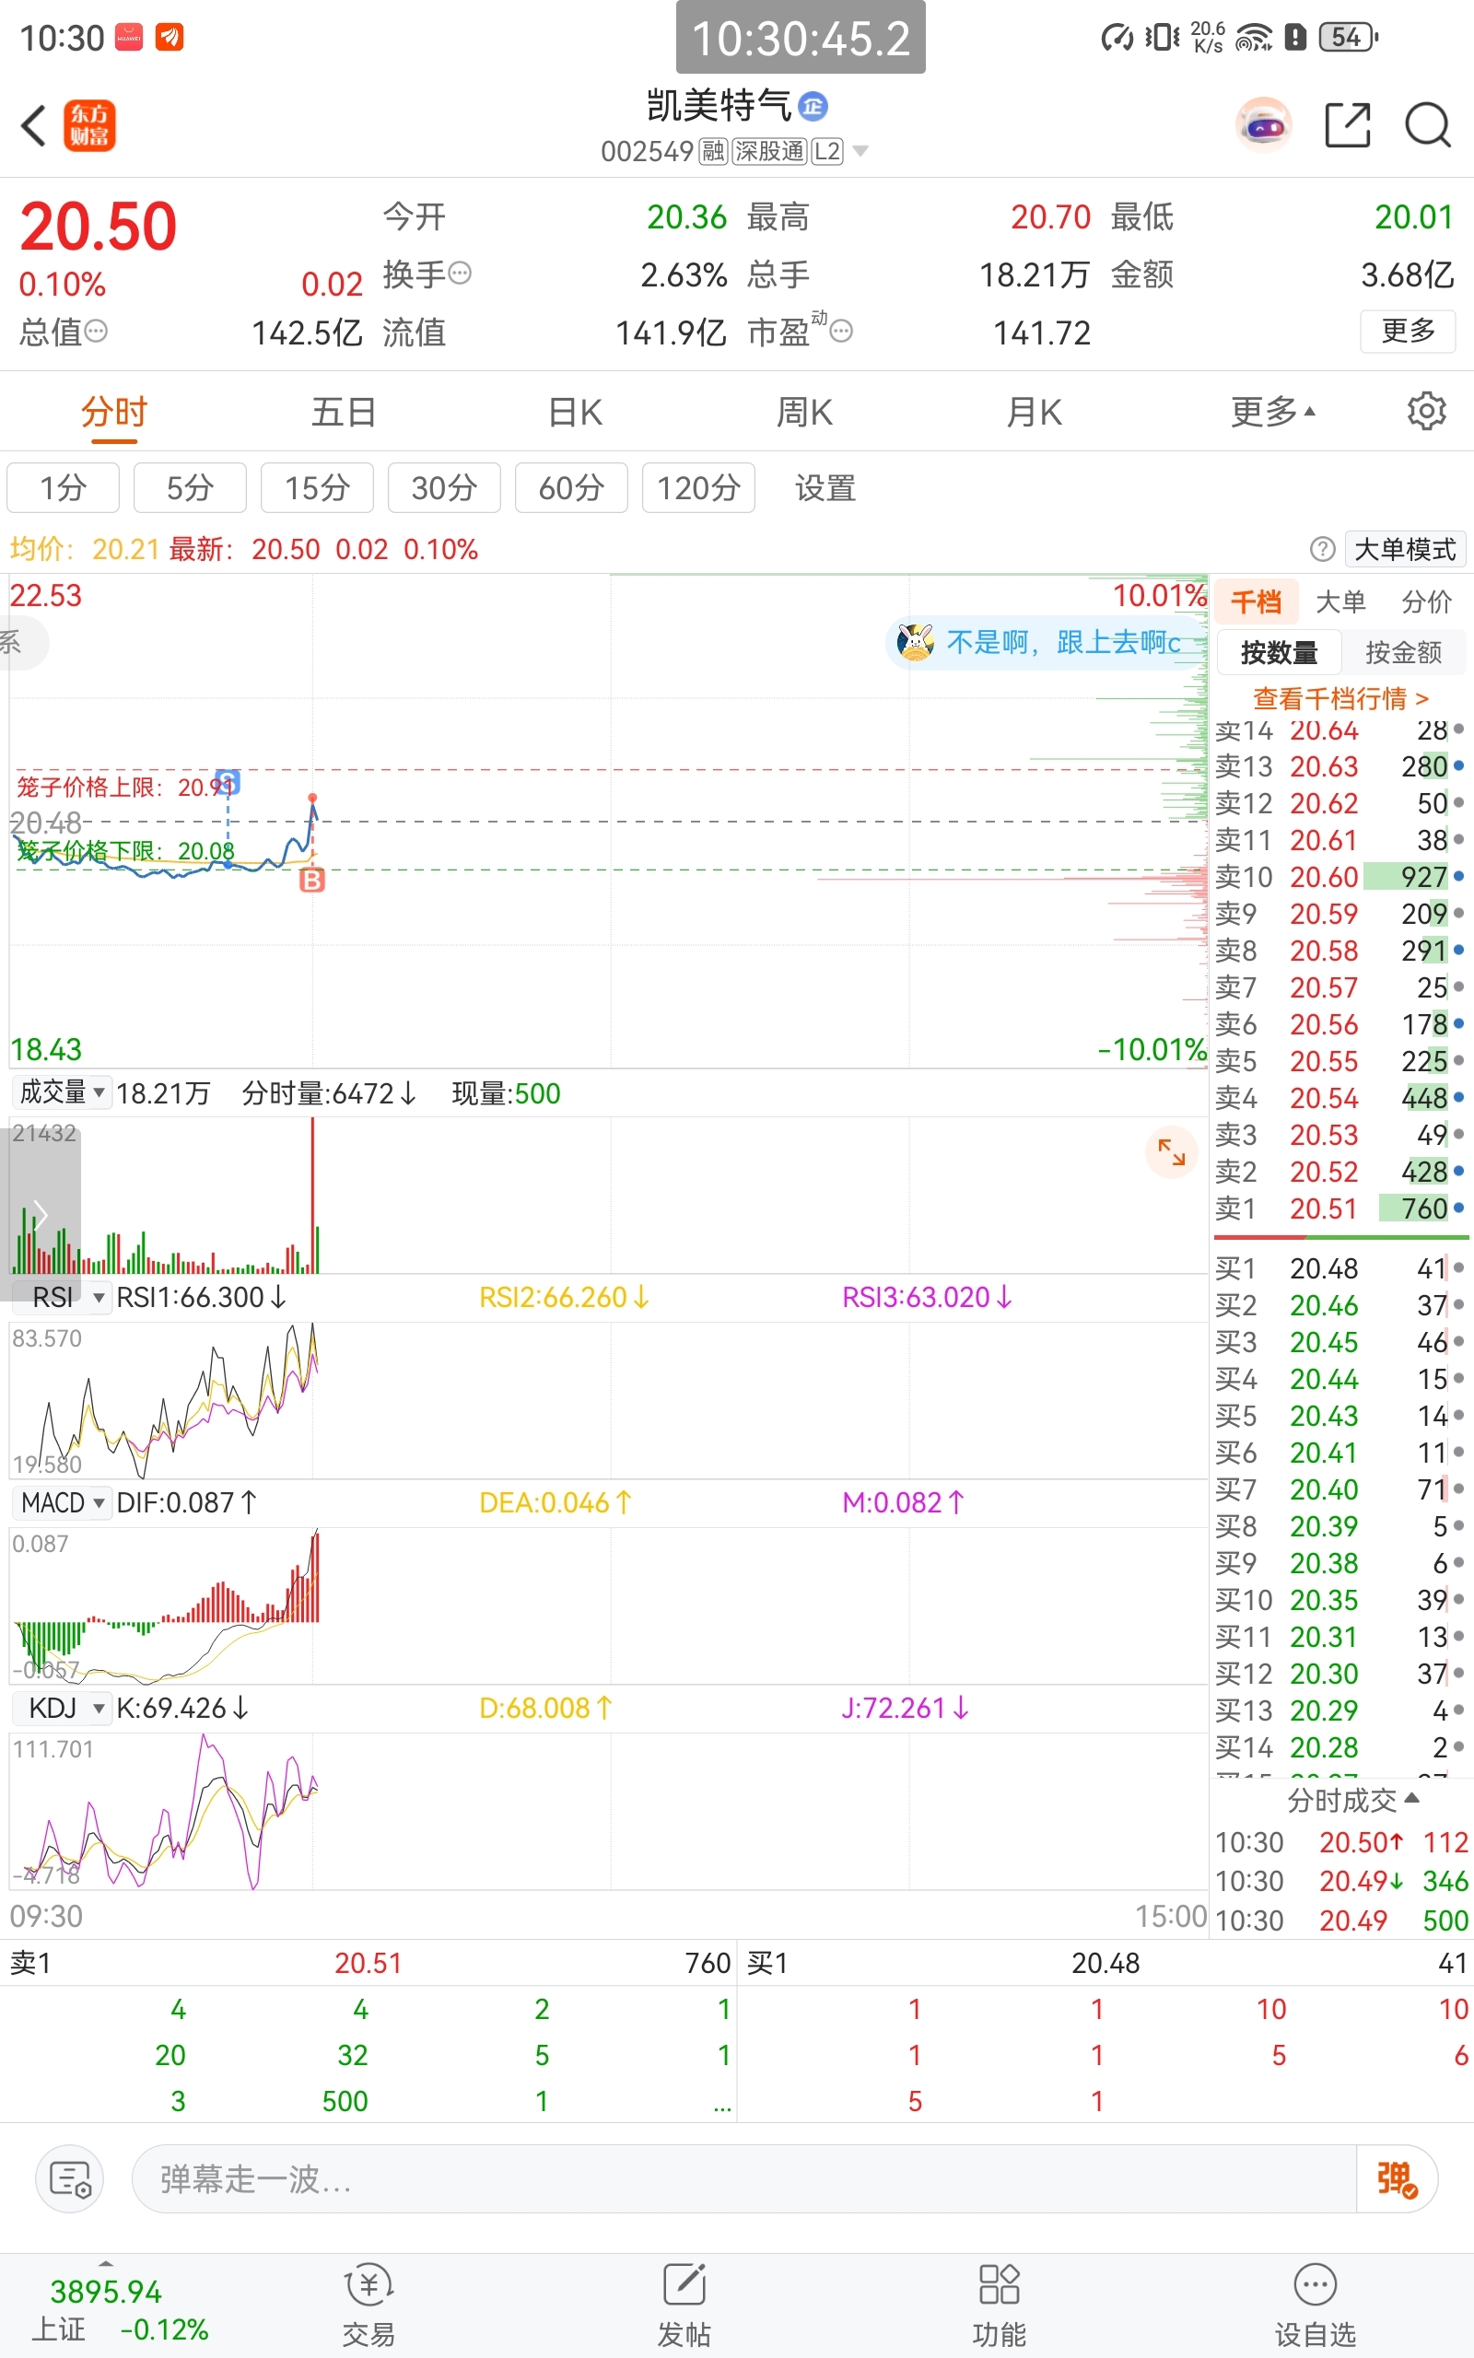Tap the 3895.94 上证 index value
Image resolution: width=1474 pixels, height=2358 pixels.
pyautogui.click(x=105, y=2291)
